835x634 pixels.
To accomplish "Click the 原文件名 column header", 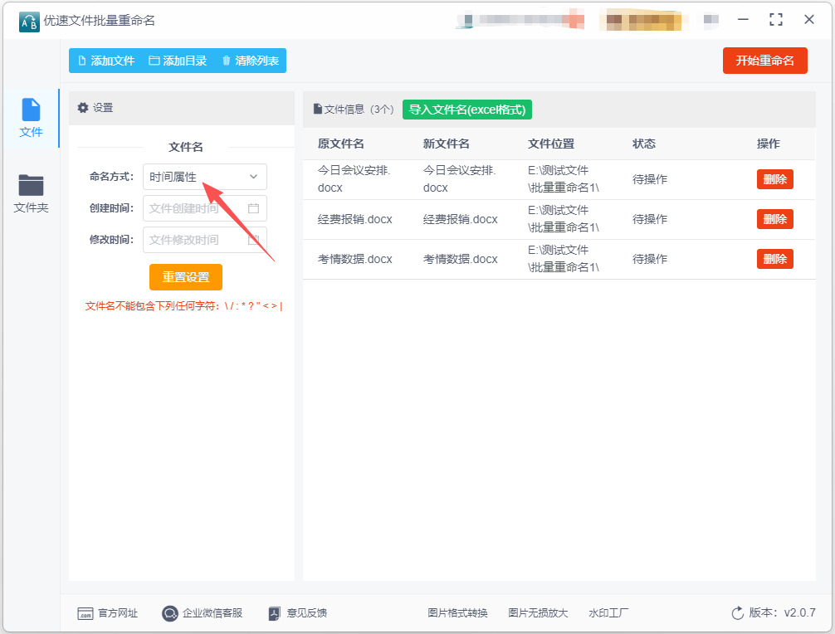I will coord(341,144).
